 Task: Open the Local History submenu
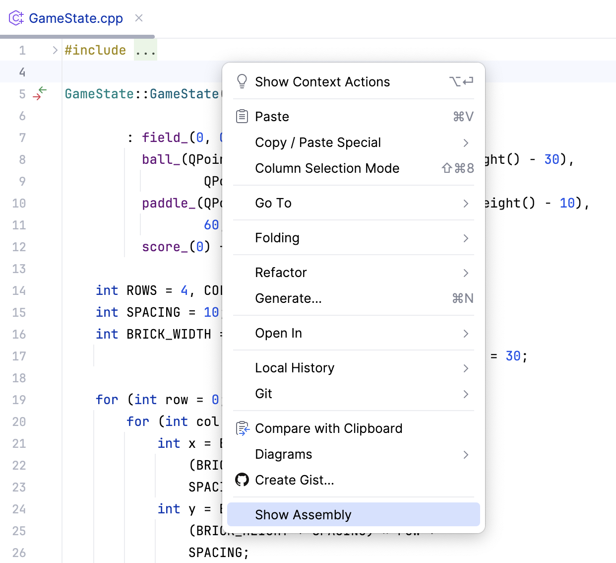pos(295,368)
